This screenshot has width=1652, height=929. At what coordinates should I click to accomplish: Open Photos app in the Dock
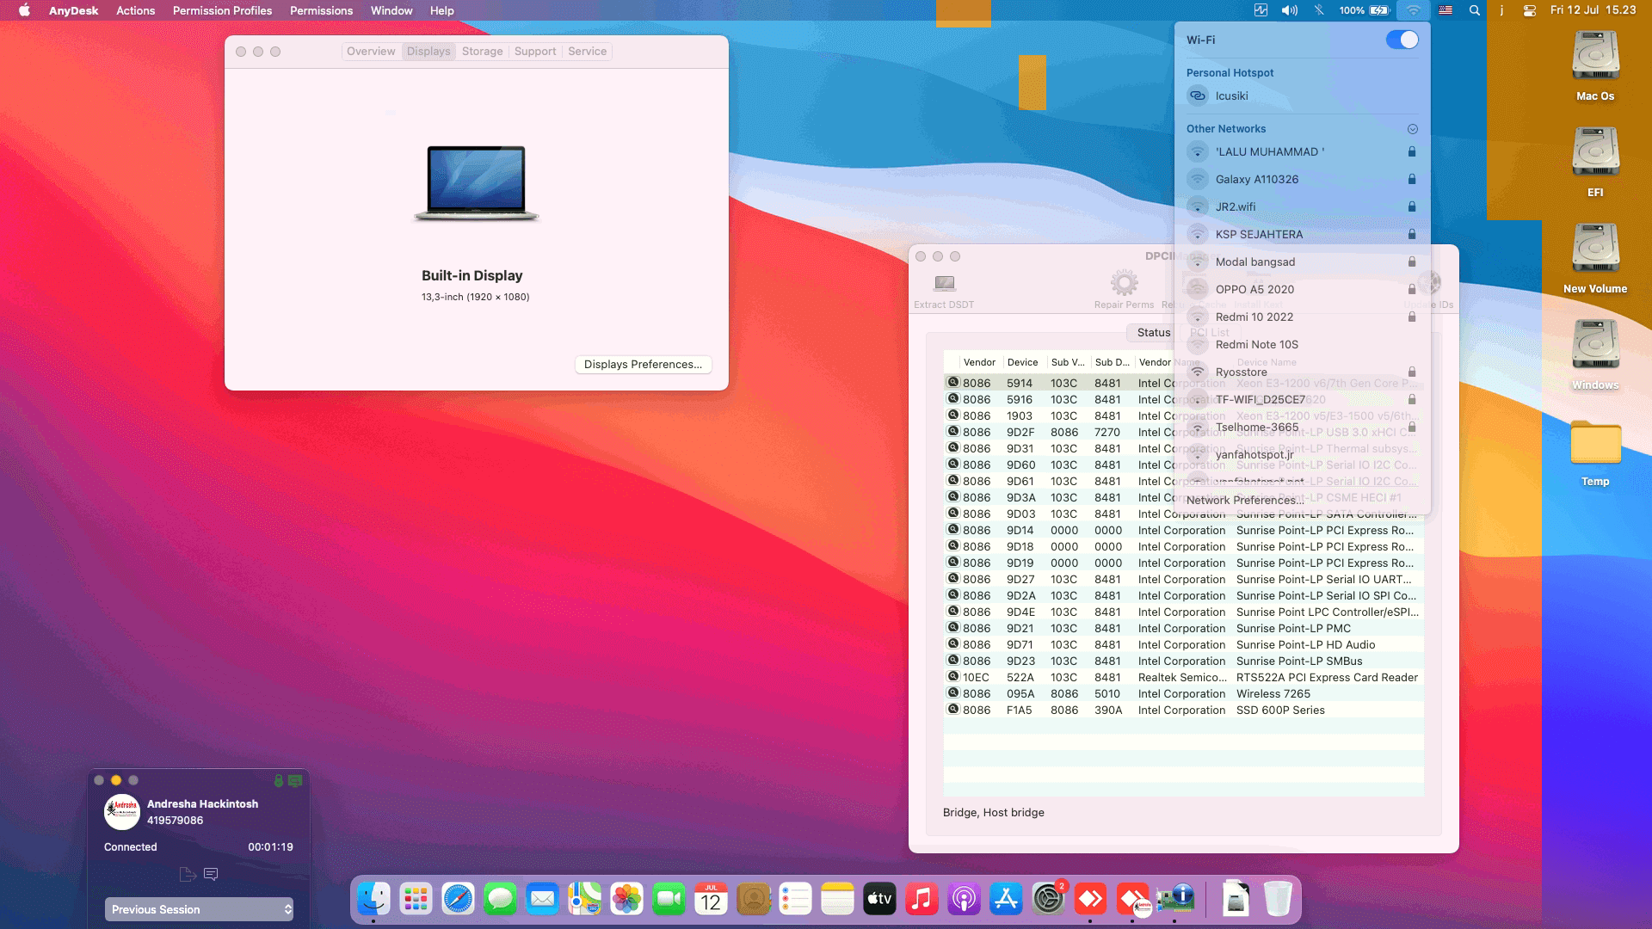626,899
